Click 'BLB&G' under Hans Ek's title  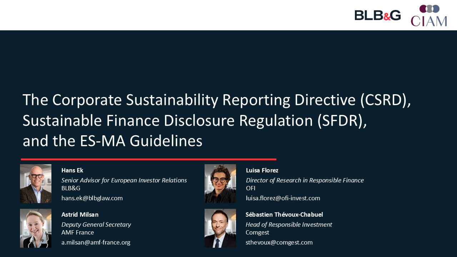click(71, 188)
